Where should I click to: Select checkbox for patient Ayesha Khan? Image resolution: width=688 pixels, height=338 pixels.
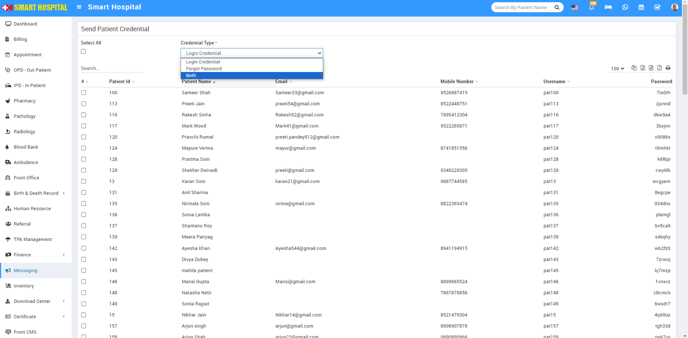point(84,249)
